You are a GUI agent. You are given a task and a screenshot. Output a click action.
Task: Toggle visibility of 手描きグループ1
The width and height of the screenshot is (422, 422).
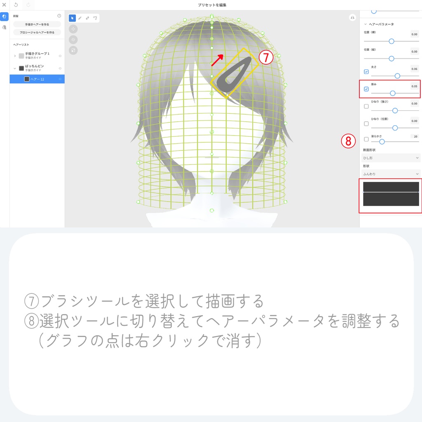[x=60, y=56]
